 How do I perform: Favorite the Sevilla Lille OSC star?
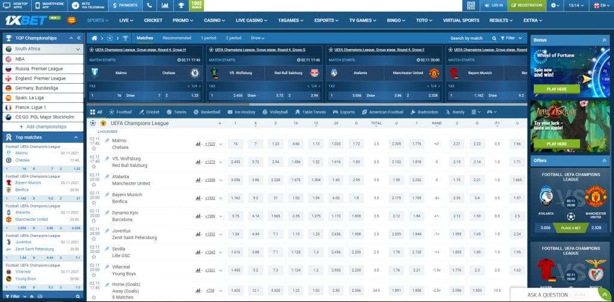pos(94,257)
